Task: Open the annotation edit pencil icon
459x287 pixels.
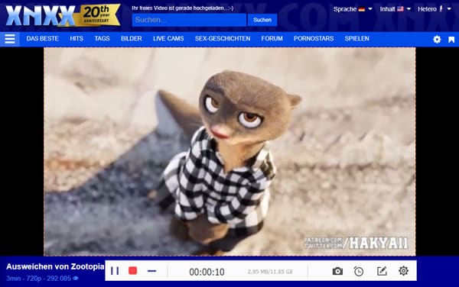Action: (382, 271)
